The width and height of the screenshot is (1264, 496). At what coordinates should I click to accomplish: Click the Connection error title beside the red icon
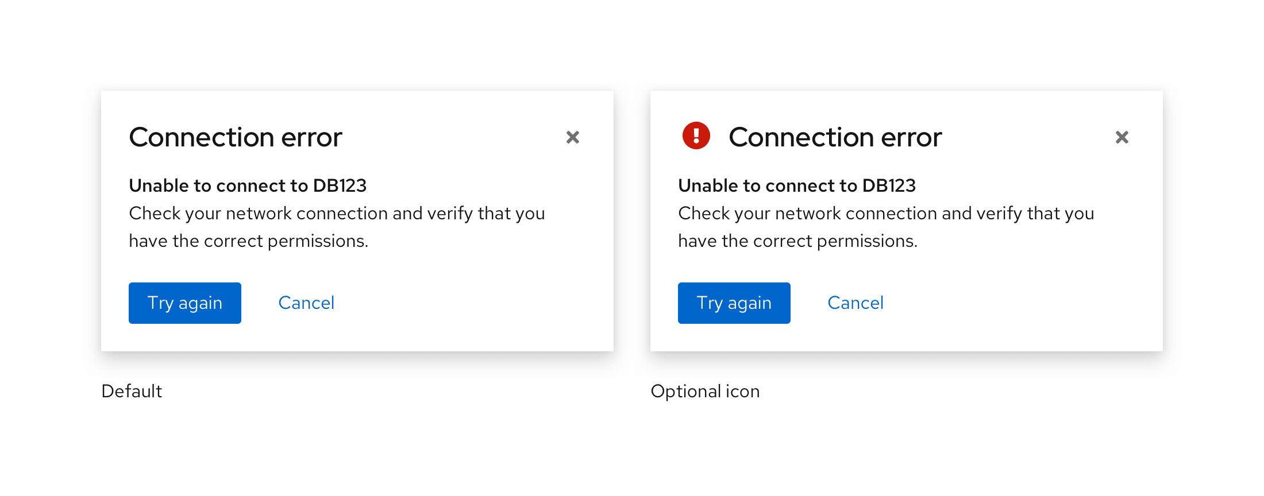pyautogui.click(x=835, y=138)
